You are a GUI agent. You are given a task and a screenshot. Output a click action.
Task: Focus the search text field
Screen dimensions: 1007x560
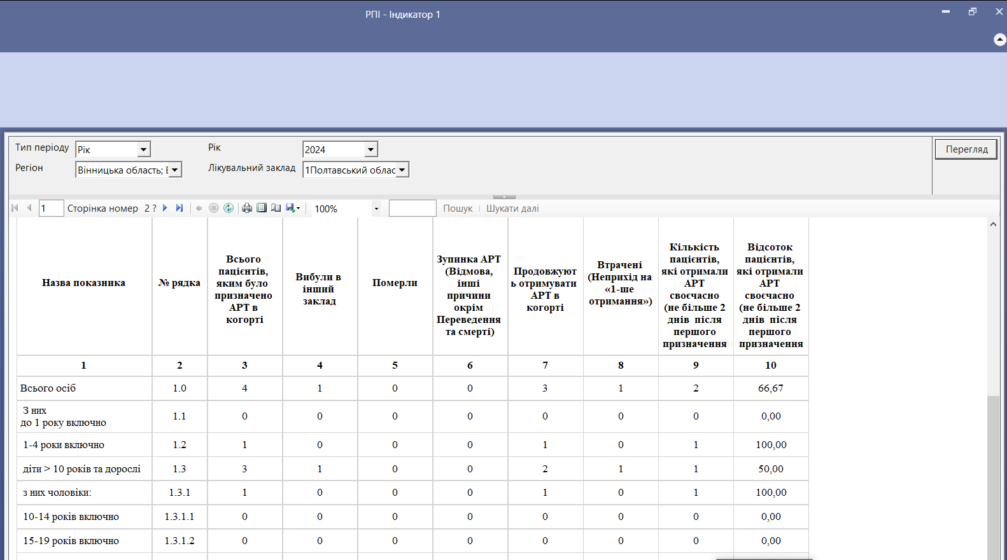[x=412, y=208]
